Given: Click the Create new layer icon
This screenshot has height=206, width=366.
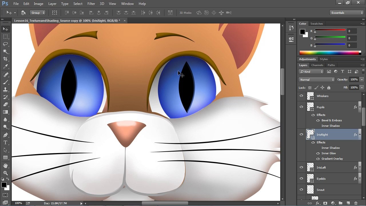Looking at the screenshot, I should (348, 203).
